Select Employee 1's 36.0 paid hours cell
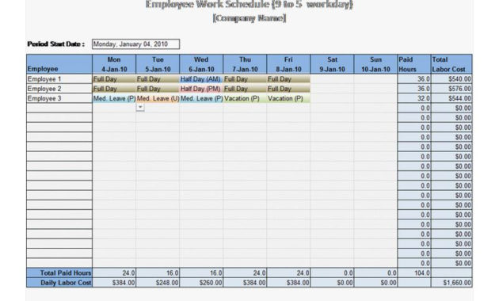Image resolution: width=499 pixels, height=301 pixels. (x=414, y=79)
